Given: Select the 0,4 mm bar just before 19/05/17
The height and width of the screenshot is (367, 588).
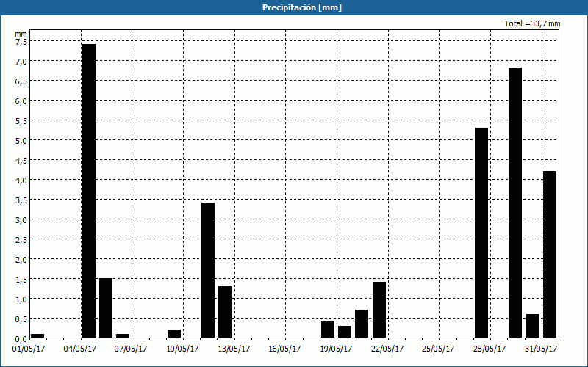Looking at the screenshot, I should pyautogui.click(x=328, y=330).
